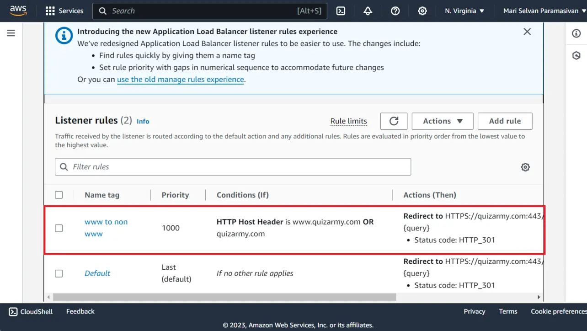Viewport: 587px width, 331px height.
Task: Open the Services grid menu
Action: tap(64, 11)
